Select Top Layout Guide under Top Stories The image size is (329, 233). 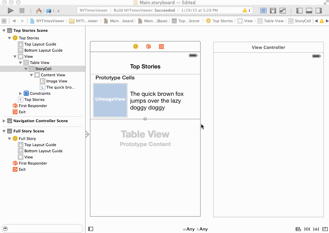click(x=37, y=44)
